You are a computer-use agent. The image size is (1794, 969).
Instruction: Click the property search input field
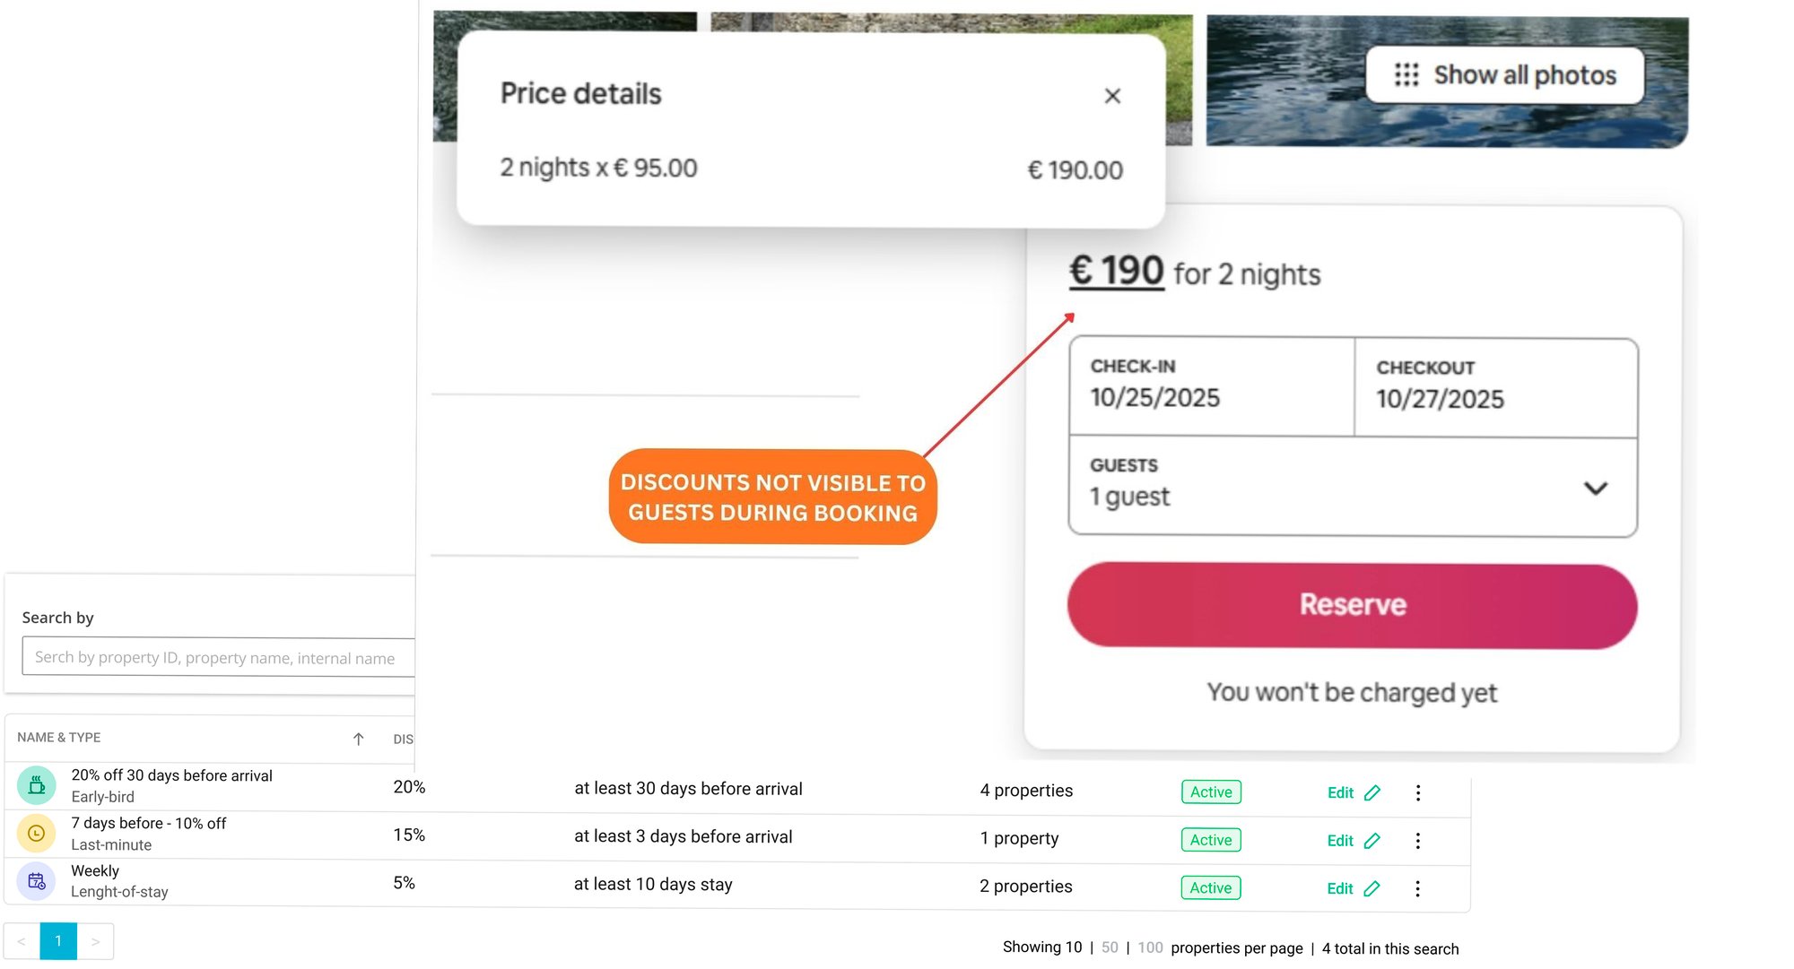coord(218,658)
